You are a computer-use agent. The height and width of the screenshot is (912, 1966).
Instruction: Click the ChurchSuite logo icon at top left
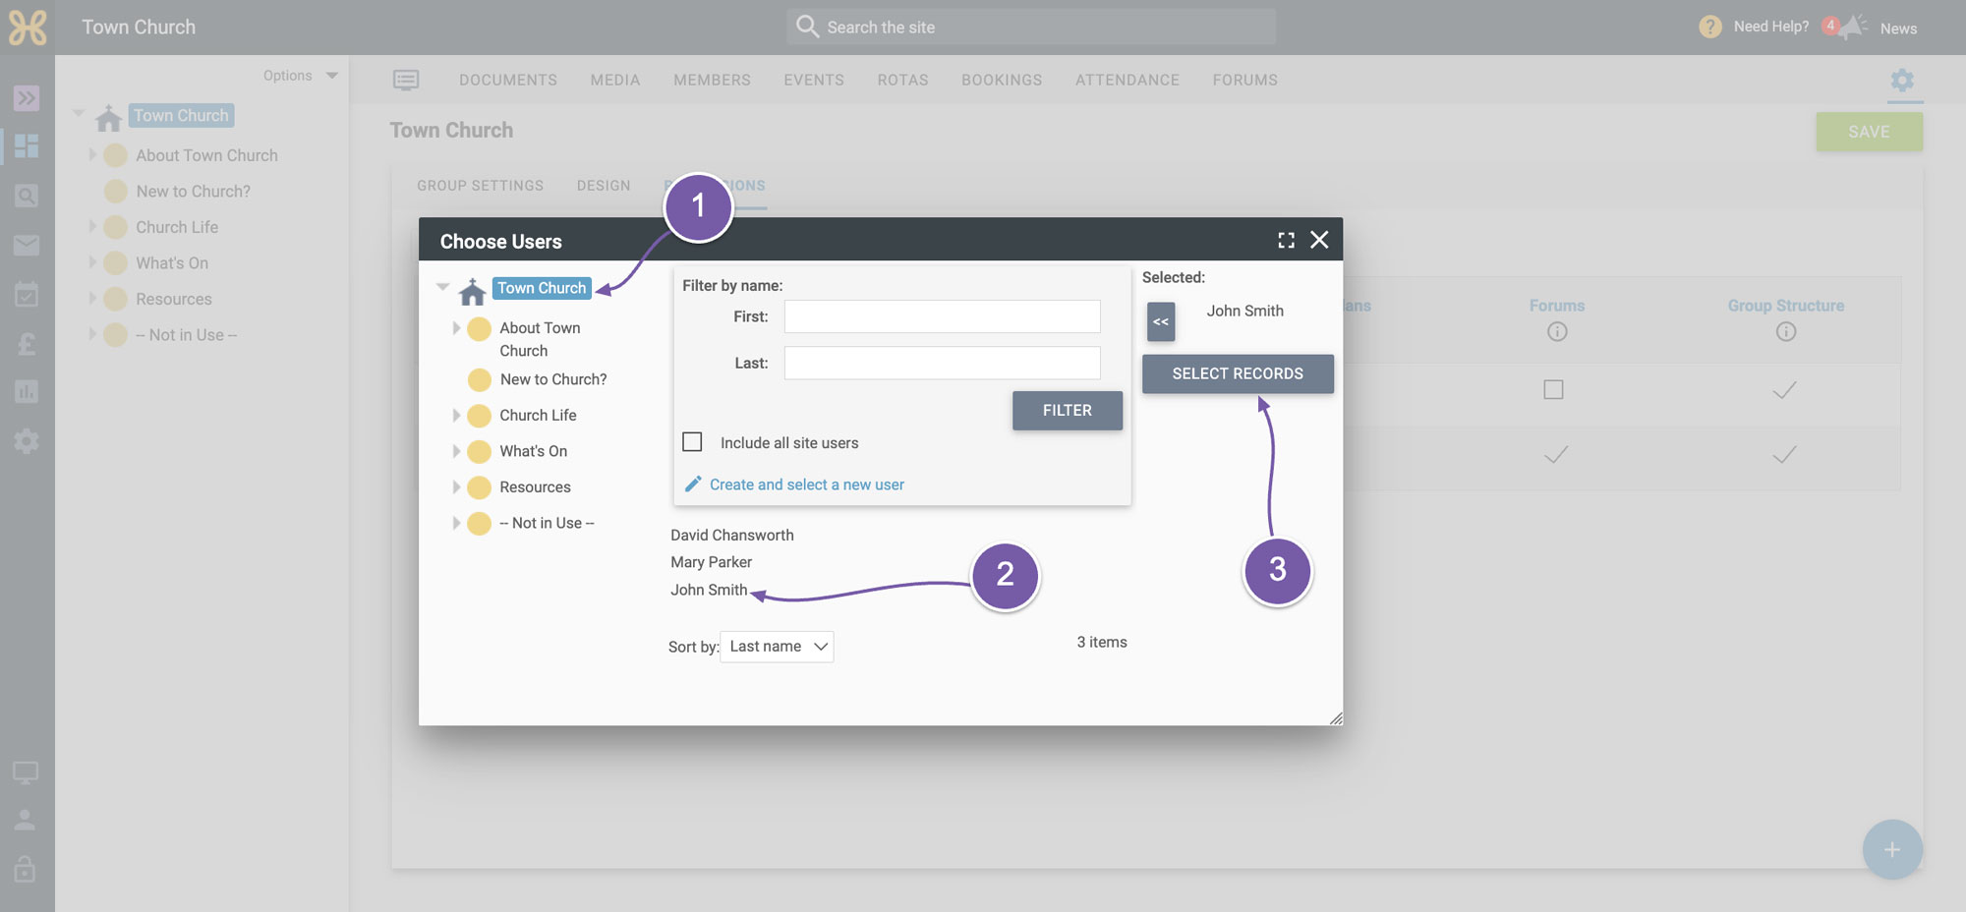28,28
